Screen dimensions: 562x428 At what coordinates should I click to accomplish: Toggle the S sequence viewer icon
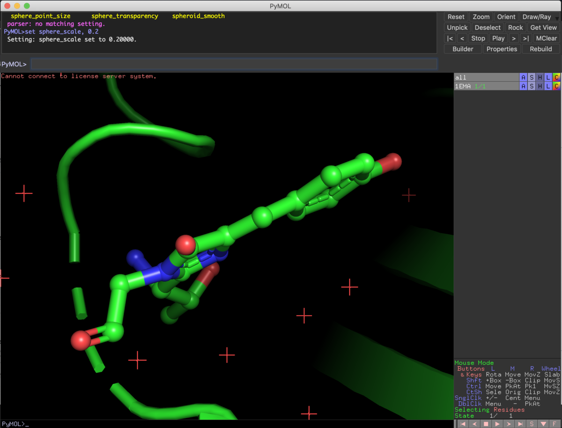pyautogui.click(x=532, y=424)
